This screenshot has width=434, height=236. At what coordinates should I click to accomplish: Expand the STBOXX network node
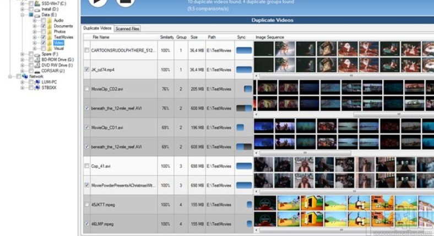point(23,87)
